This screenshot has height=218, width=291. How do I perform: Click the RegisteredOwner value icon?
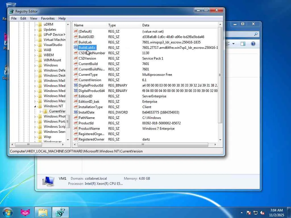click(76, 139)
